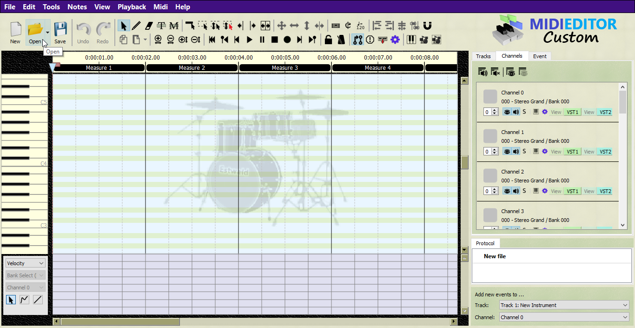
Task: Click Channel 0 number spinner
Action: tap(491, 112)
